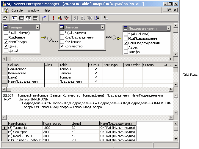Click the (S) Road Rush II cell
Image resolution: width=199 pixels, height=149 pixels.
pyautogui.click(x=25, y=136)
